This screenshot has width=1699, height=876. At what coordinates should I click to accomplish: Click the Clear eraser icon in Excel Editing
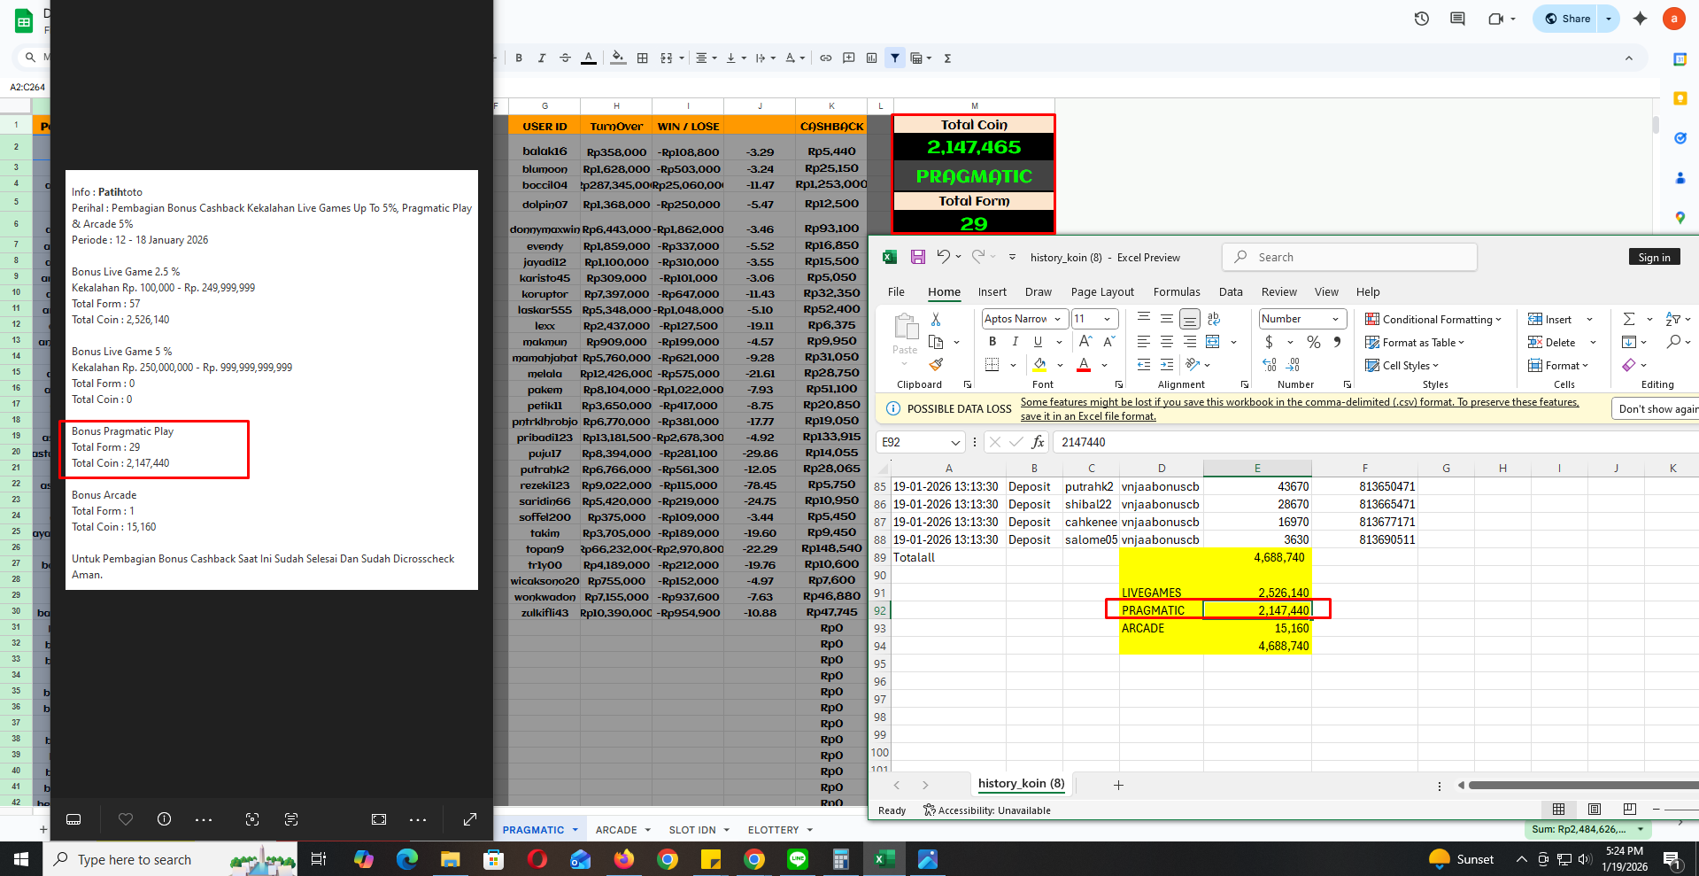[x=1629, y=365]
